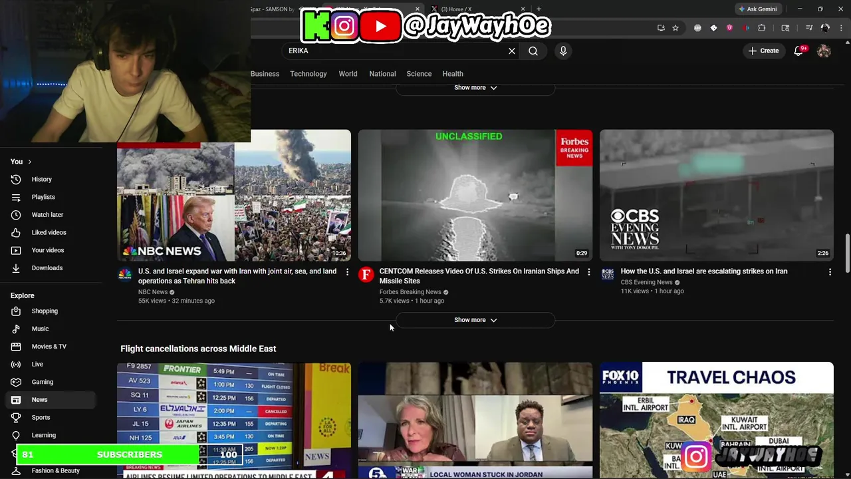
Task: Switch to the Health tab
Action: coord(453,74)
